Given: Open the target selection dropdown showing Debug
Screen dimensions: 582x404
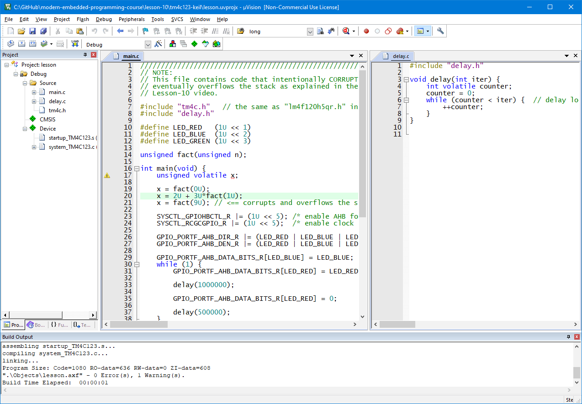Looking at the screenshot, I should point(148,44).
